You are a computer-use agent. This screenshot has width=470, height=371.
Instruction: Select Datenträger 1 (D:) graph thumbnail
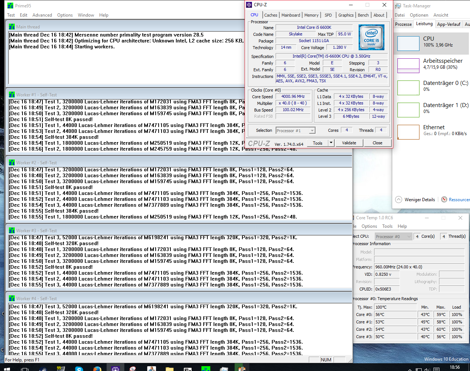408,110
